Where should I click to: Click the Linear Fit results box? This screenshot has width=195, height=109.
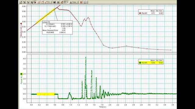pos(58,27)
